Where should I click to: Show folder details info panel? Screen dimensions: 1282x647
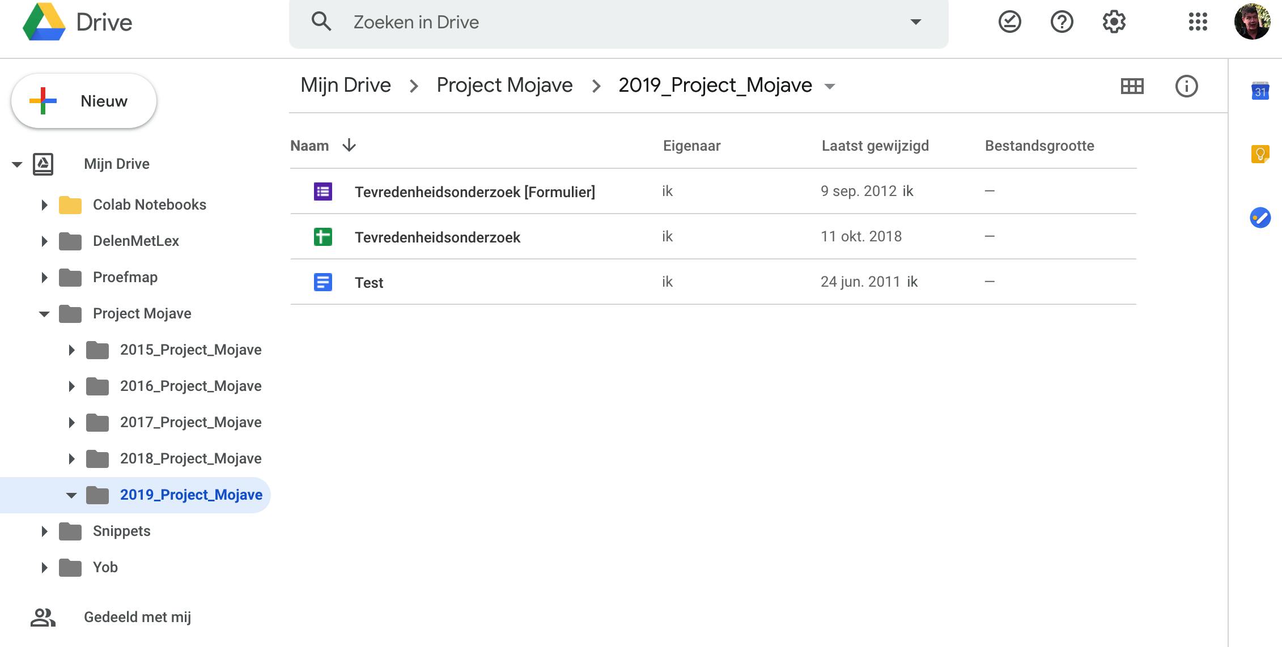[1186, 86]
